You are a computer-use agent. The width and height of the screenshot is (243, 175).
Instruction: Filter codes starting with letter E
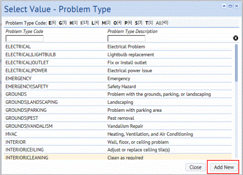pyautogui.click(x=52, y=23)
